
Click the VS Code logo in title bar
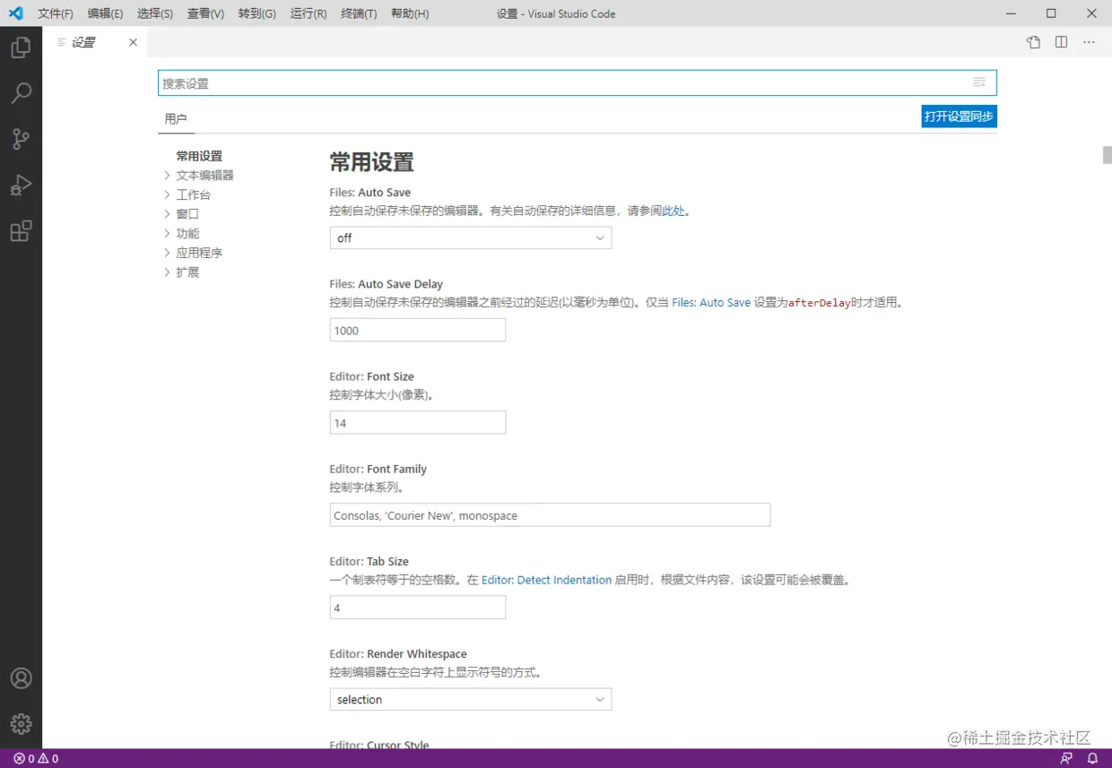pyautogui.click(x=15, y=13)
